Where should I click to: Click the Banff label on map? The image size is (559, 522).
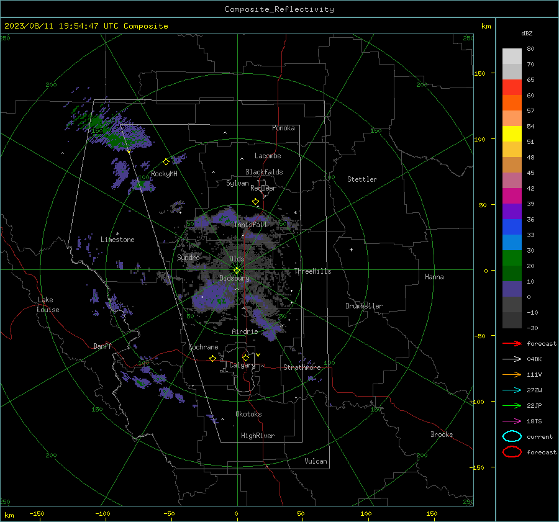[x=102, y=346]
